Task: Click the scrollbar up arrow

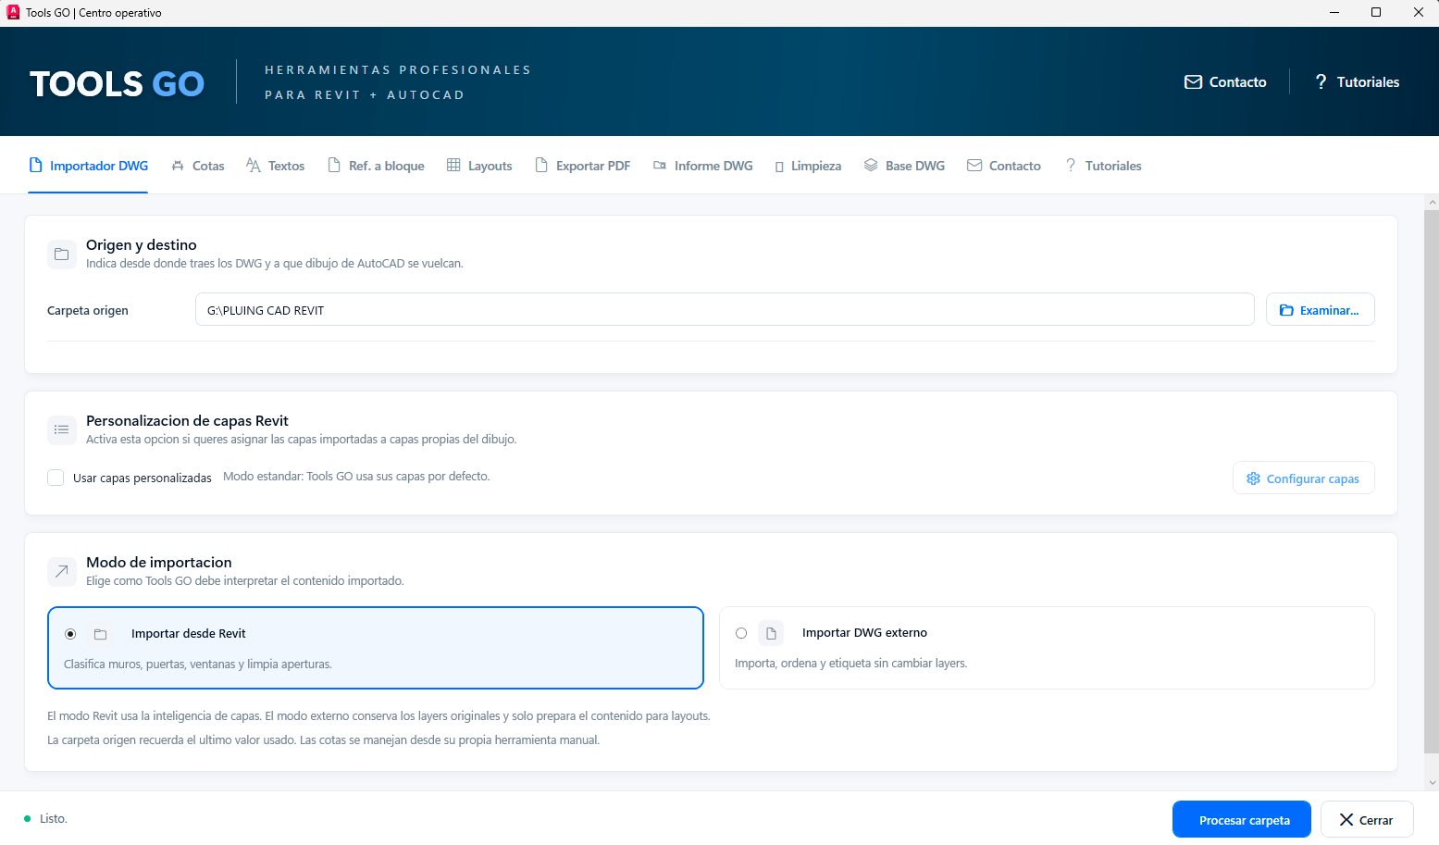Action: (1432, 202)
